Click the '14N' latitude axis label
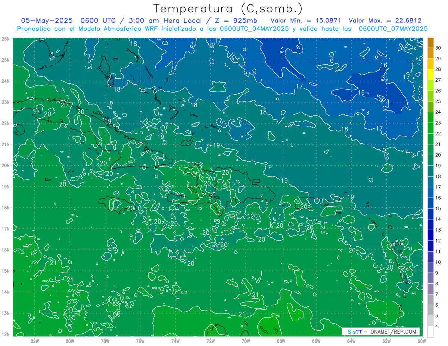Viewport: 448px width, 346px height. click(5, 292)
